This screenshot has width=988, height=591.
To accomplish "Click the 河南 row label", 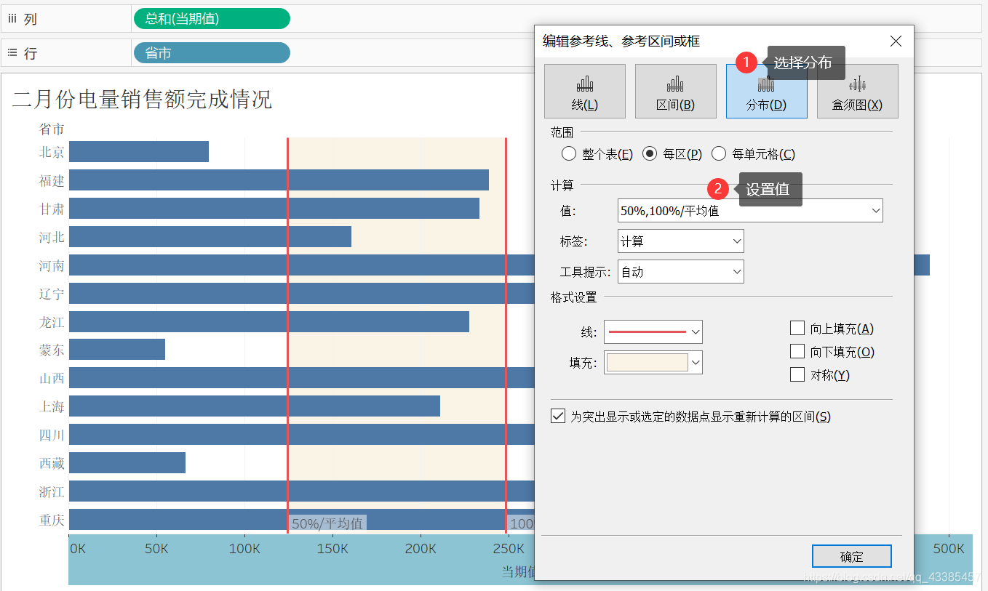I will (x=52, y=265).
